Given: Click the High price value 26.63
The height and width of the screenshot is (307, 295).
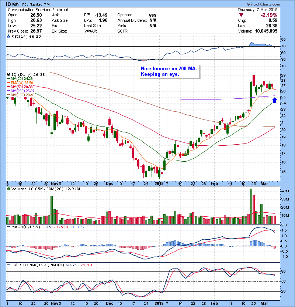Looking at the screenshot, I should pyautogui.click(x=36, y=20).
